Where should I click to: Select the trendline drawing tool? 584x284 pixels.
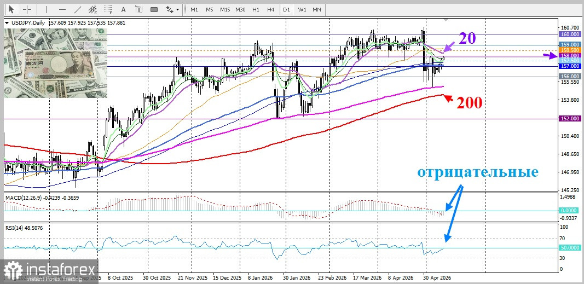click(x=78, y=9)
